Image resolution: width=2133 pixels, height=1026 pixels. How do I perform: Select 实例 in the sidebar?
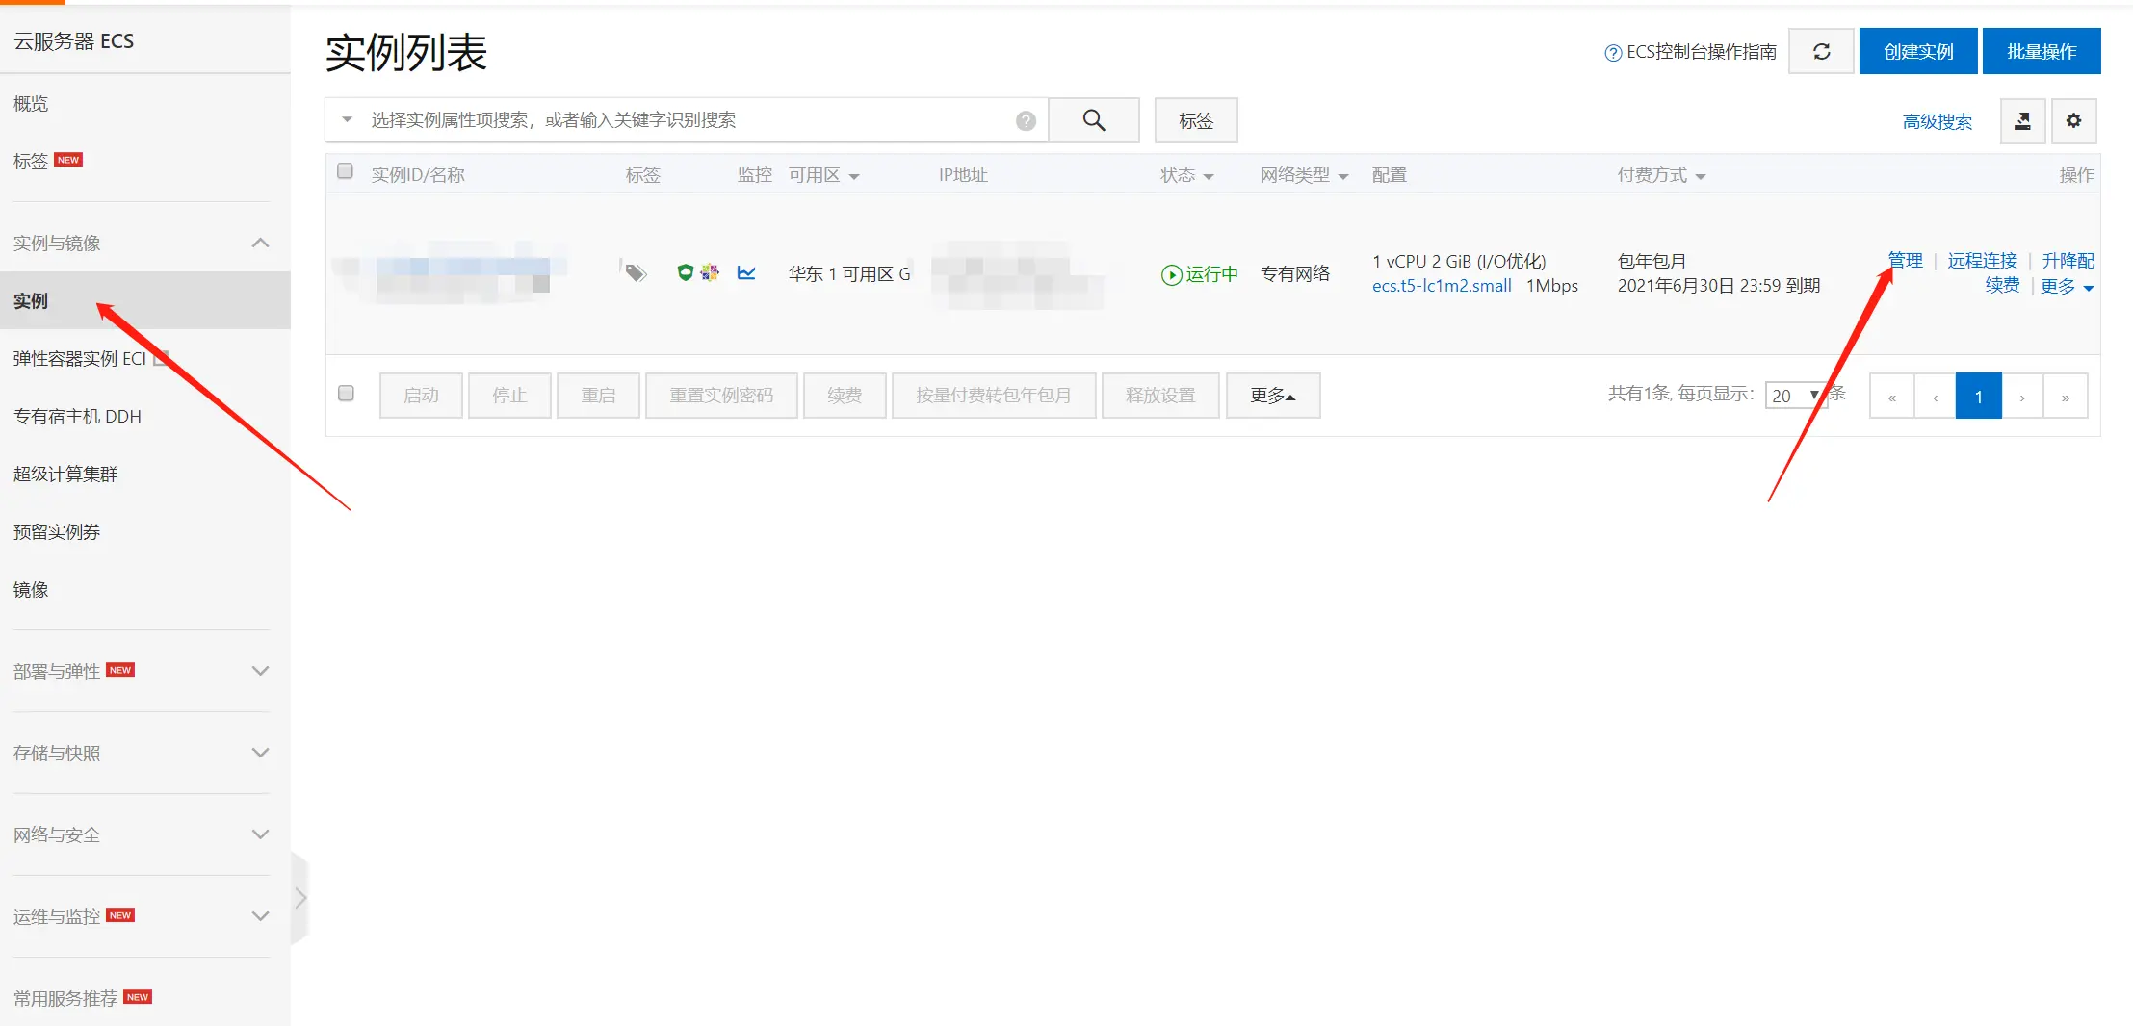[x=144, y=300]
